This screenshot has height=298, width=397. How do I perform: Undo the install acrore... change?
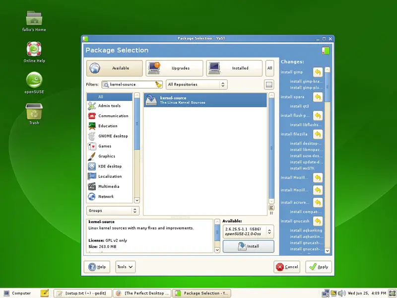318,203
